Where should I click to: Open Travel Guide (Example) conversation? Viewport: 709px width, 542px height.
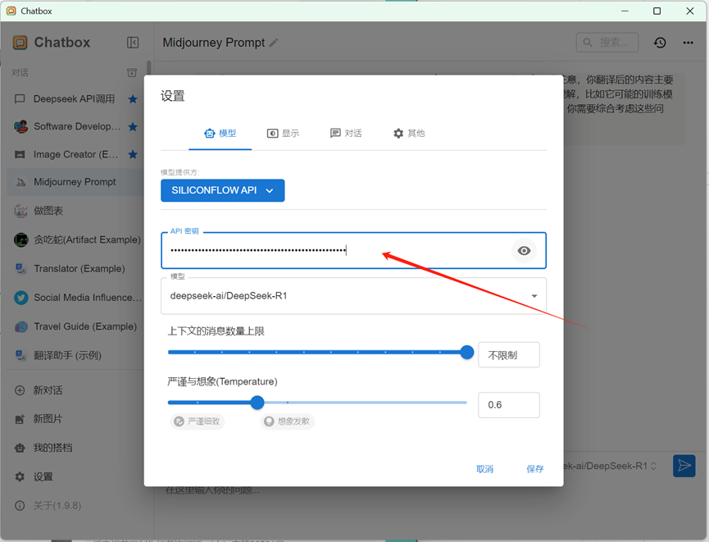(75, 326)
